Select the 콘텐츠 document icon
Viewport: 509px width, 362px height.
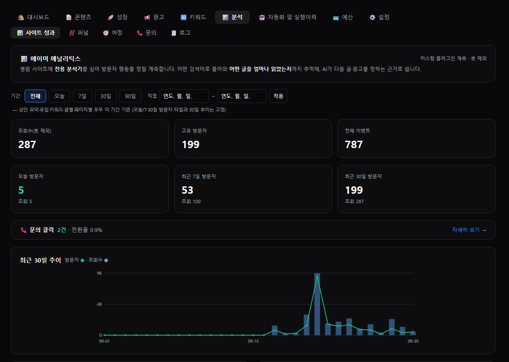[x=69, y=18]
